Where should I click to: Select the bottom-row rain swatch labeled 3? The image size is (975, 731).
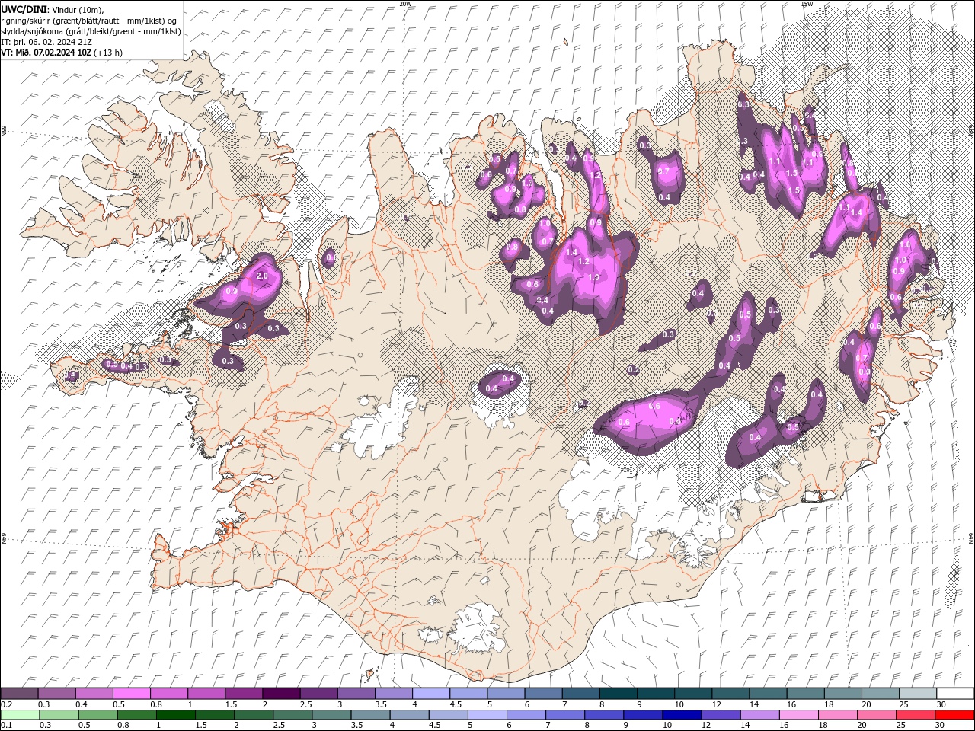(x=331, y=714)
